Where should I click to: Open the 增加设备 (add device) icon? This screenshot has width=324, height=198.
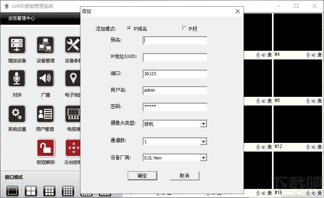click(17, 45)
